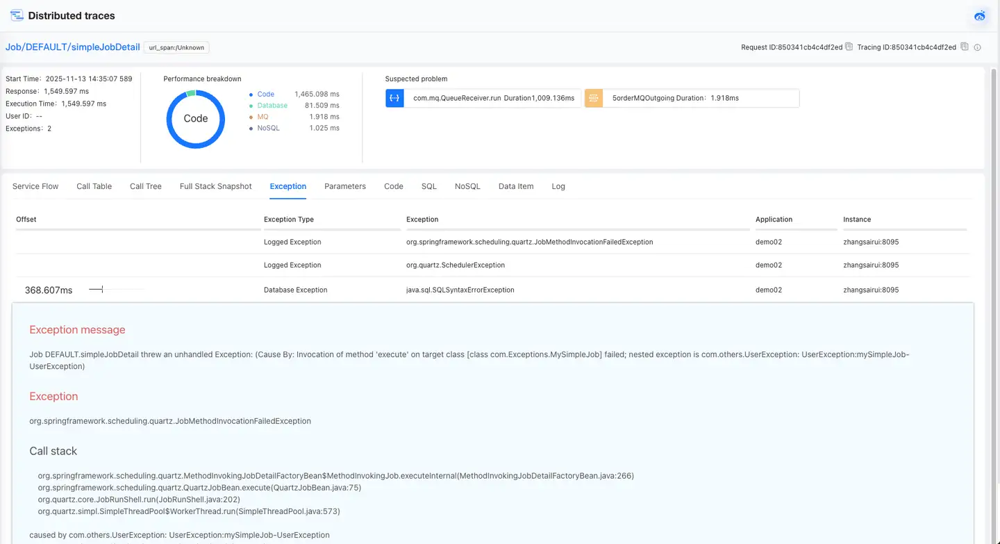1000x544 pixels.
Task: Click the url_span:/Unknown tag
Action: (x=176, y=47)
